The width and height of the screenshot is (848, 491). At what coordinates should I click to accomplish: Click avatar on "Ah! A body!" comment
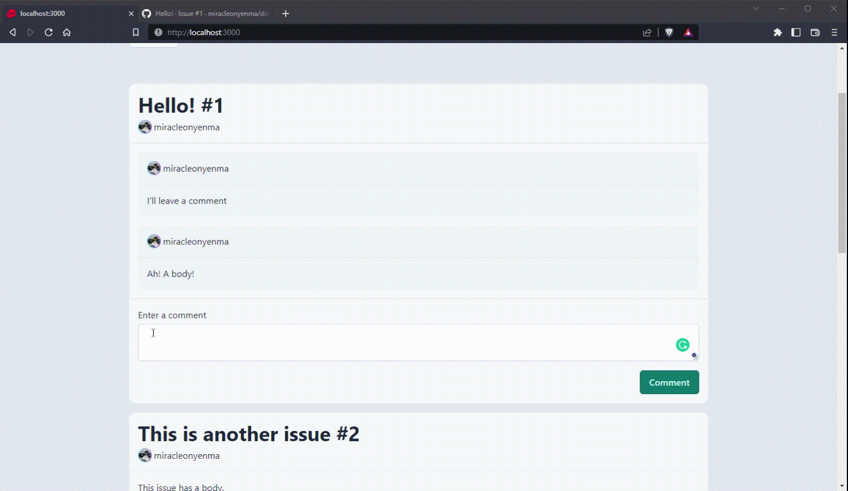point(154,241)
